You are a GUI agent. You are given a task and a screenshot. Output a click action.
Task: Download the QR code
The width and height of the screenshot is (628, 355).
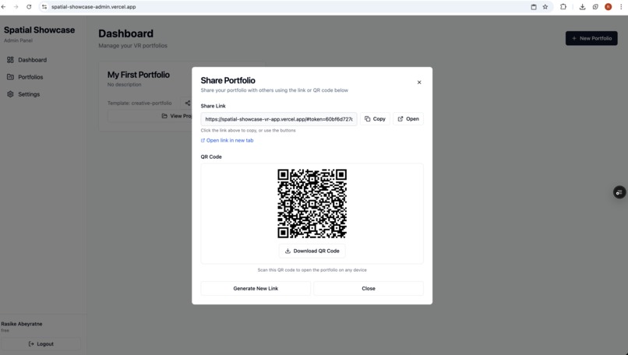point(312,251)
